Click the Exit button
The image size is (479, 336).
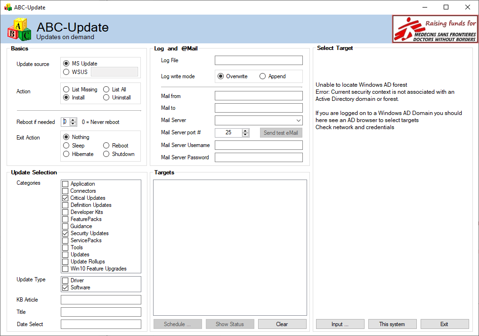(x=444, y=324)
